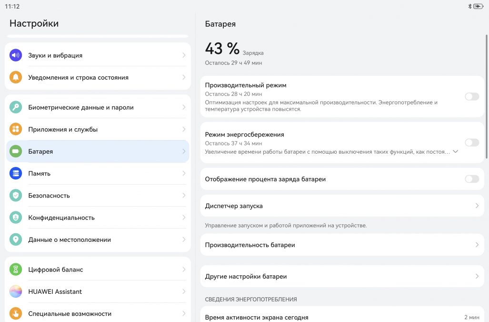Image resolution: width=489 pixels, height=322 pixels.
Task: Click the Location data pin icon
Action: click(16, 239)
